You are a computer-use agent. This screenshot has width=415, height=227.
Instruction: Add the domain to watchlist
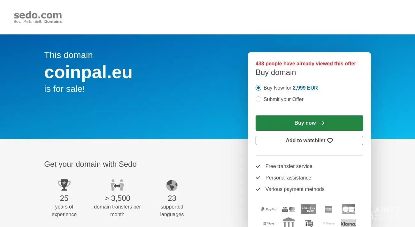pyautogui.click(x=309, y=141)
